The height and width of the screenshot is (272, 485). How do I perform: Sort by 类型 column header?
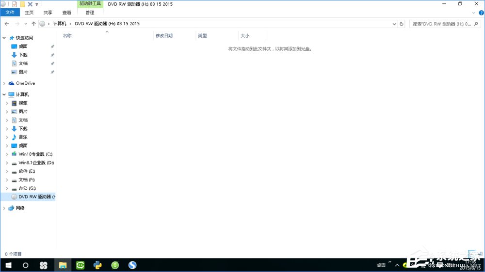click(x=202, y=35)
